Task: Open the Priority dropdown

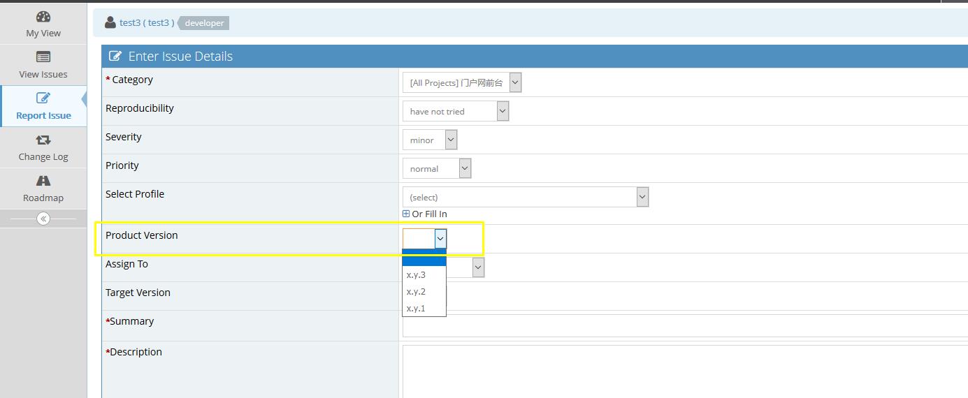Action: click(x=436, y=168)
